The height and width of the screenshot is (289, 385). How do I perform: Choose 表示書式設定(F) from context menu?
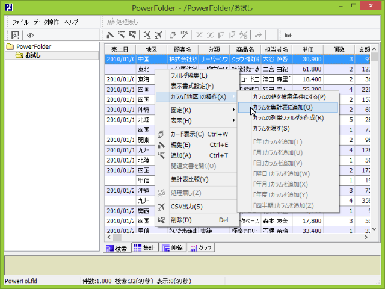[x=197, y=86]
